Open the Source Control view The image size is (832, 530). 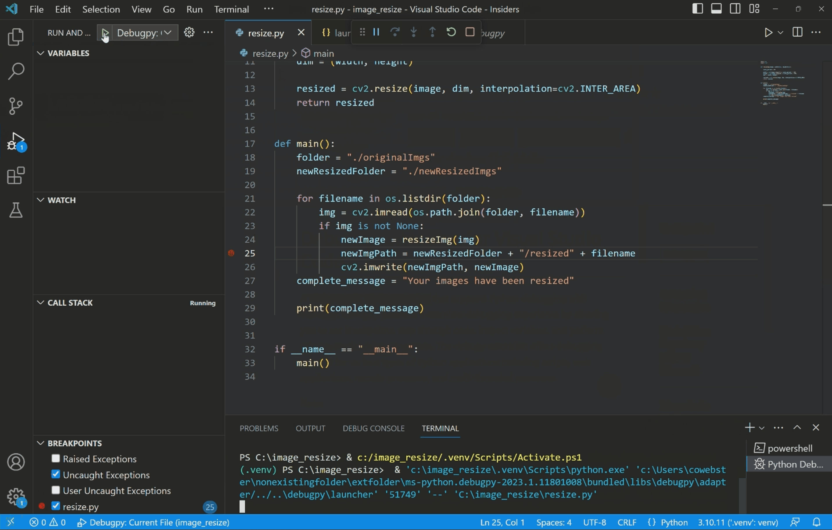click(16, 106)
